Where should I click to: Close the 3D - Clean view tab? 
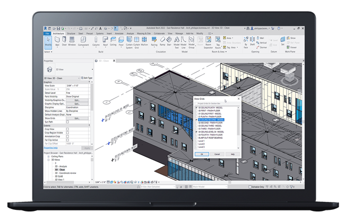[x=114, y=61]
